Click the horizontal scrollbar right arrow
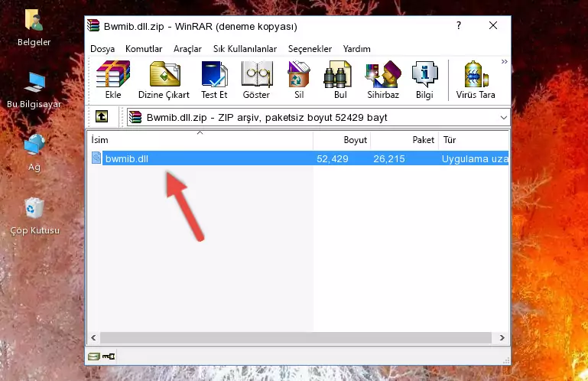 click(502, 338)
